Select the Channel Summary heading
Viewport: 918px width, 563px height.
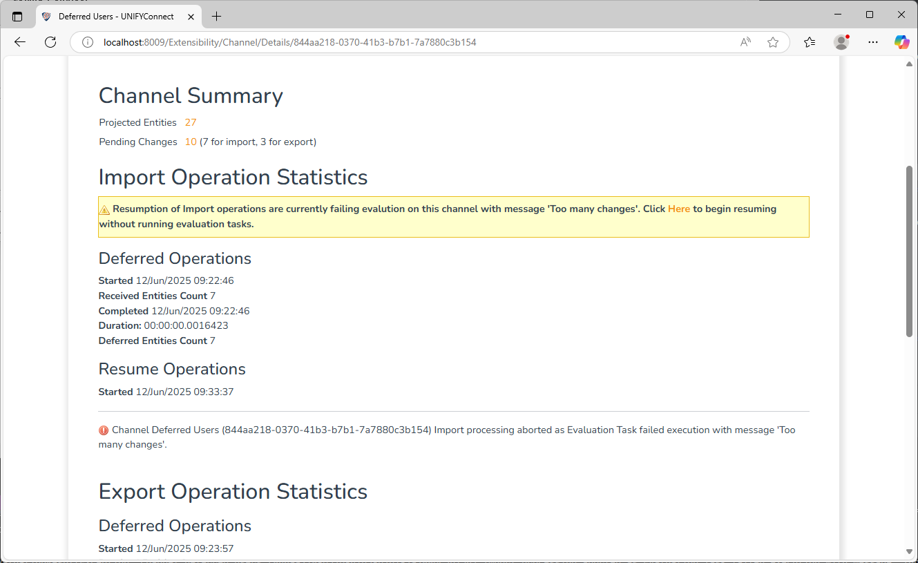tap(191, 96)
